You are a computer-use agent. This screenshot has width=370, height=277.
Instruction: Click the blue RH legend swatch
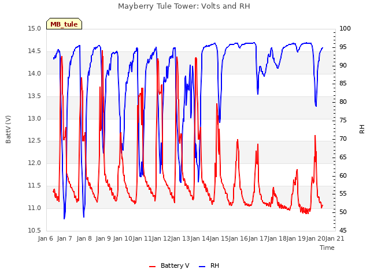click(202, 267)
